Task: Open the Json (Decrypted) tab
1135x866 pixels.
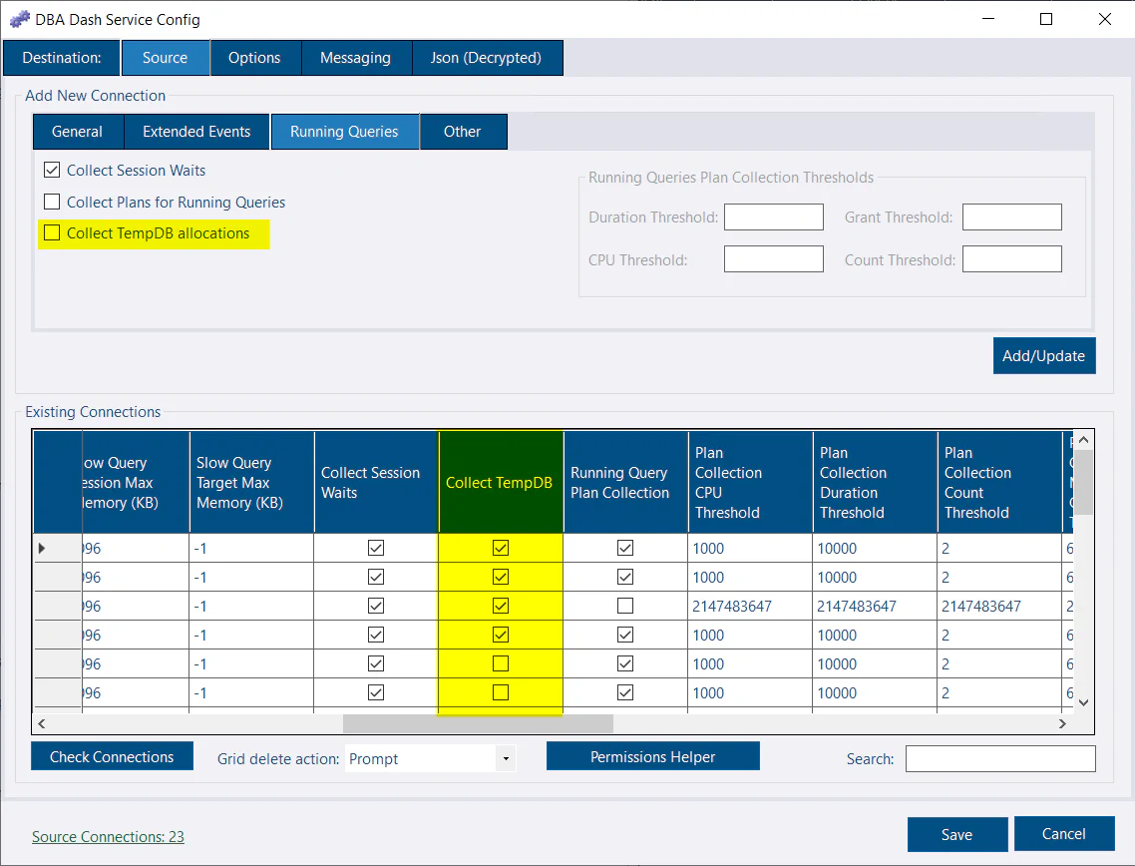Action: pyautogui.click(x=488, y=57)
